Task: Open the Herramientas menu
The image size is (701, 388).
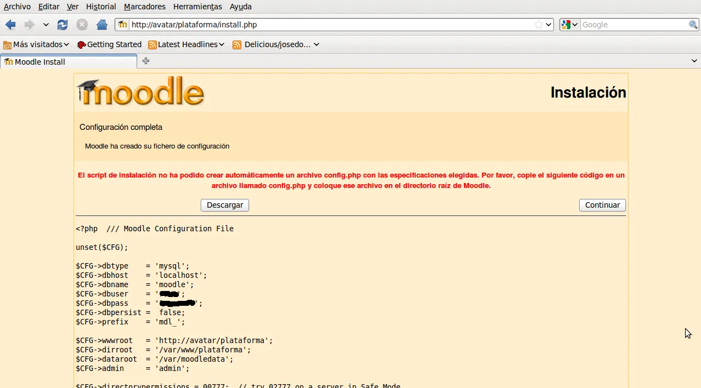Action: pyautogui.click(x=197, y=7)
